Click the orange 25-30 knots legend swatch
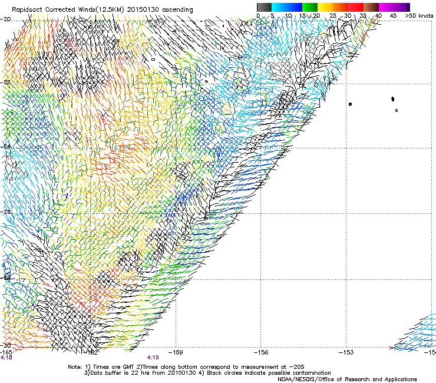 (341, 7)
